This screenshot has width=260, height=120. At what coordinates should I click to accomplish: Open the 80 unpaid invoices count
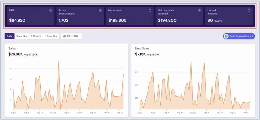point(210,20)
